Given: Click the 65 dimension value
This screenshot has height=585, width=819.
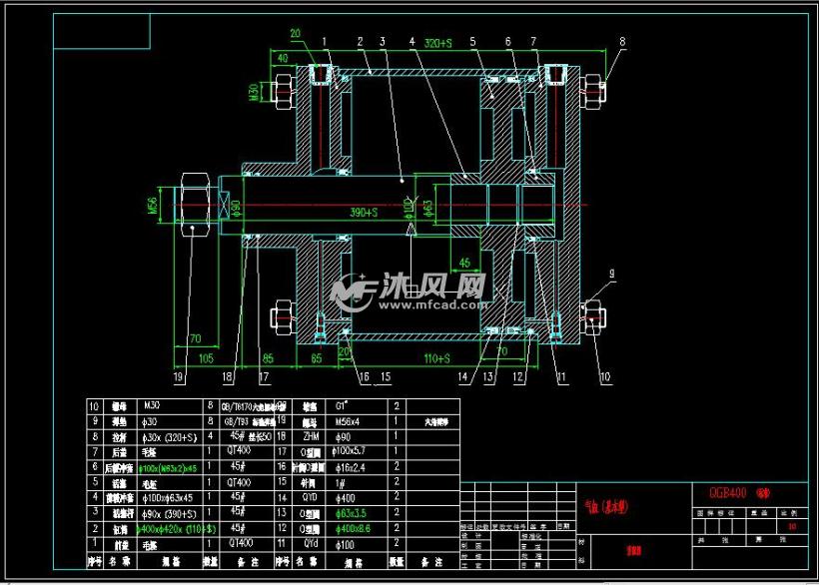Looking at the screenshot, I should pyautogui.click(x=317, y=358).
